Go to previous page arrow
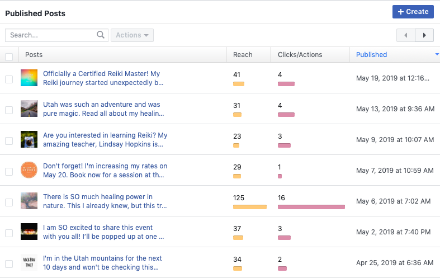The width and height of the screenshot is (440, 278). tap(406, 35)
